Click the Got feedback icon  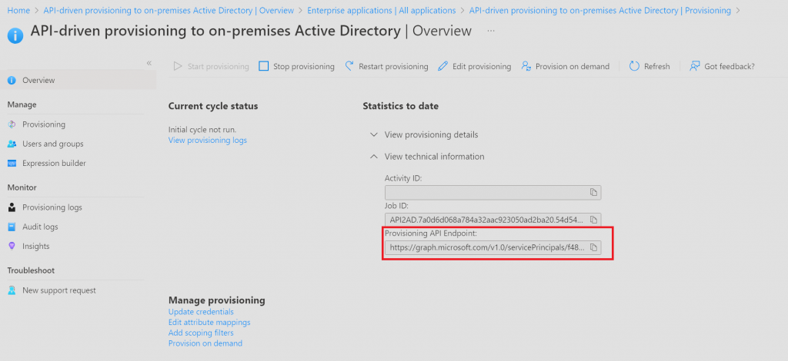[x=695, y=66]
